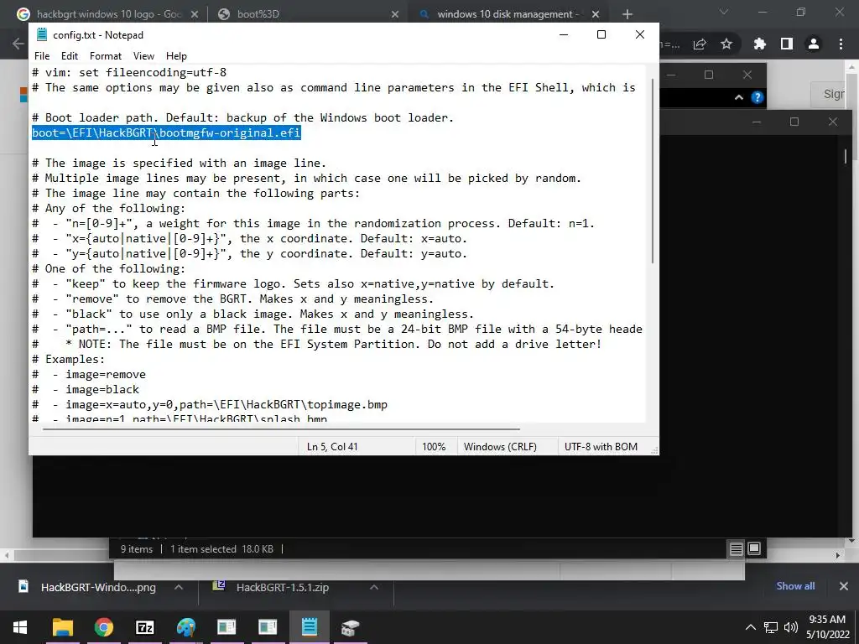Switch Explorer to details view icon
Viewport: 859px width, 644px height.
[x=737, y=548]
